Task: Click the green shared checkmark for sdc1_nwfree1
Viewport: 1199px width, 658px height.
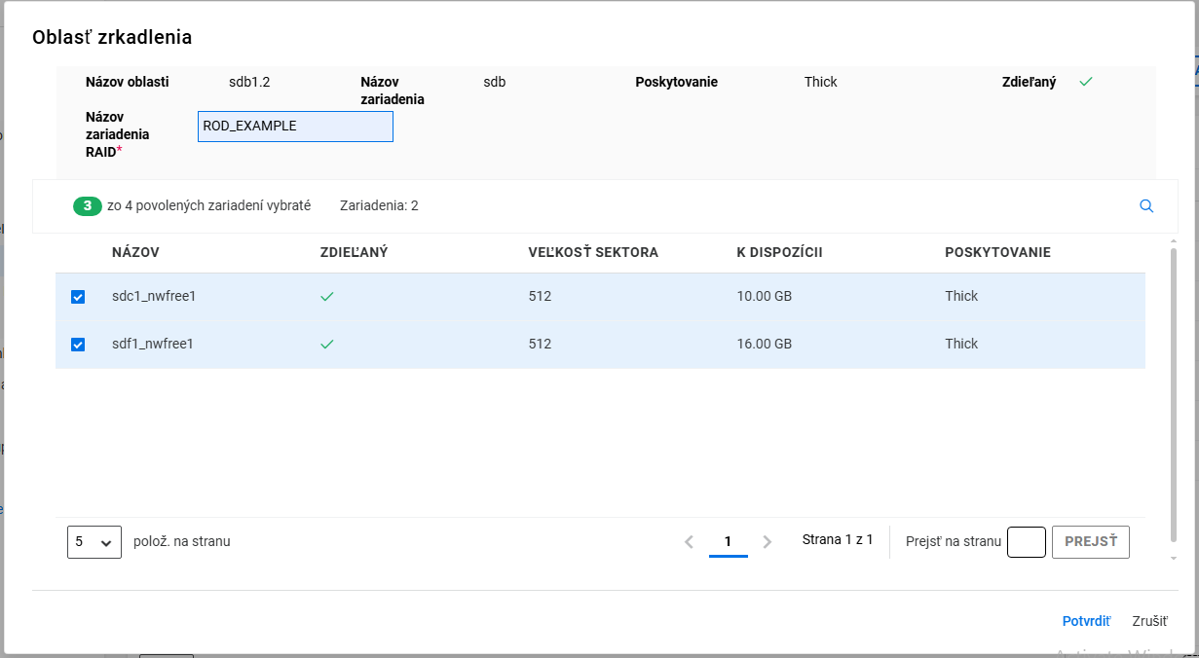Action: point(327,297)
